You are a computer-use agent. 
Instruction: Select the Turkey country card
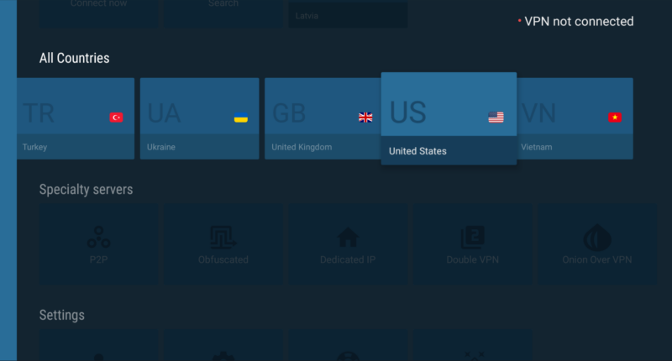(76, 118)
